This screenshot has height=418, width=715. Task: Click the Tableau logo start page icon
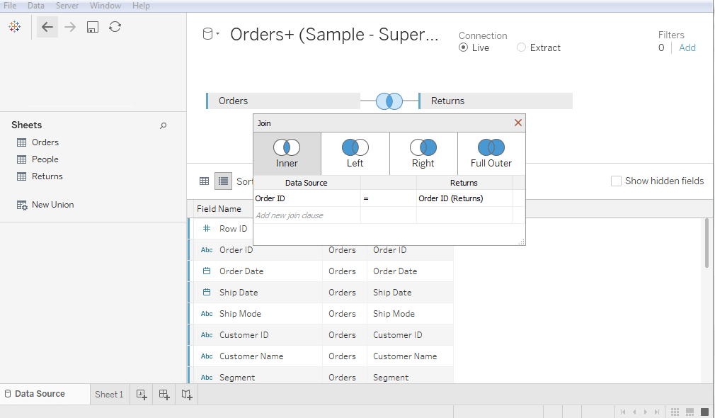point(15,27)
